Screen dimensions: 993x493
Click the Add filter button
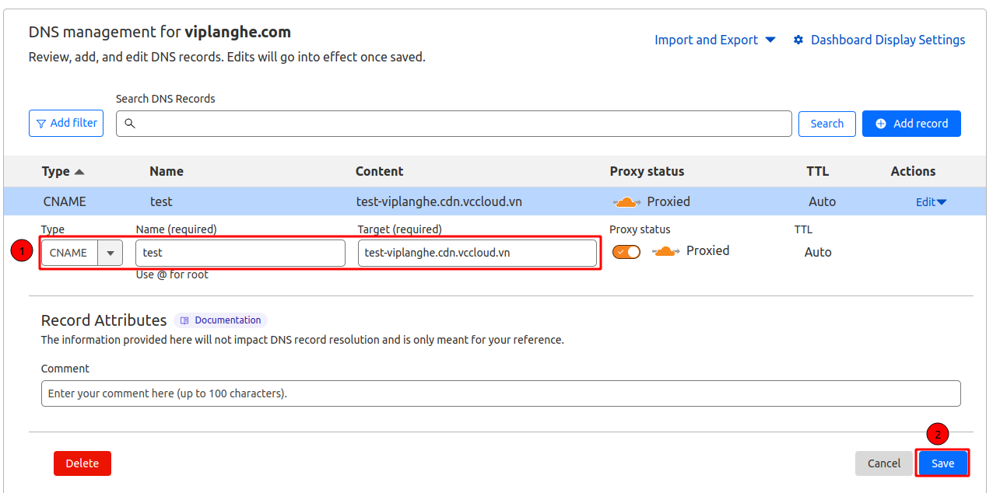(x=66, y=123)
